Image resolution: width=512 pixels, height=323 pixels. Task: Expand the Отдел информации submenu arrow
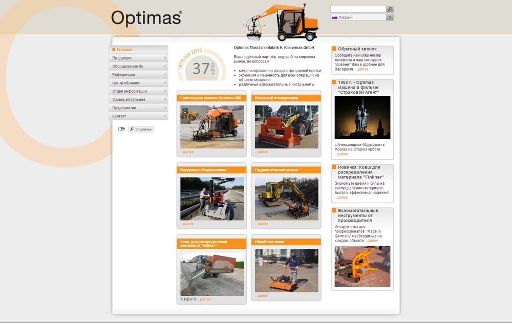click(x=165, y=91)
